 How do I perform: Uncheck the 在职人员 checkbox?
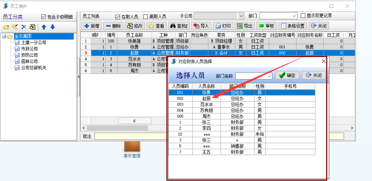[118, 16]
